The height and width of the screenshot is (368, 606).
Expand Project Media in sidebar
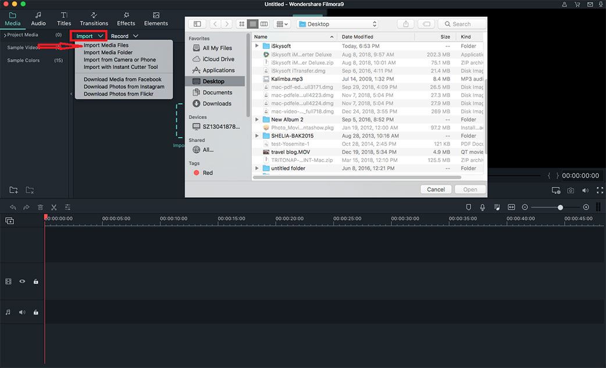coord(5,35)
